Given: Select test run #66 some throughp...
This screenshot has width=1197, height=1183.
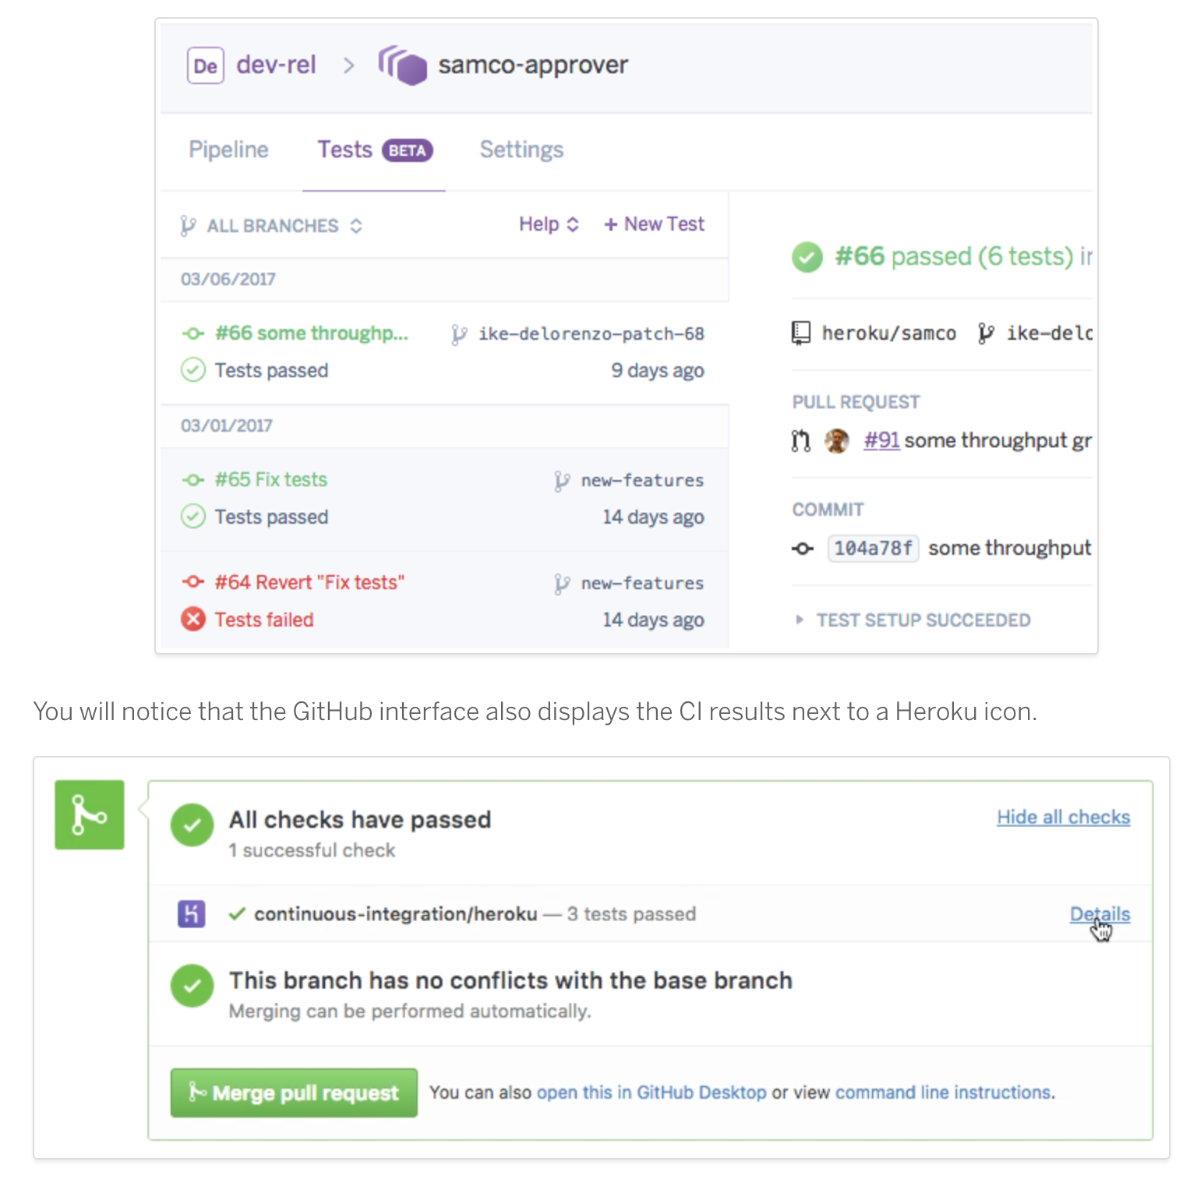Looking at the screenshot, I should [x=444, y=352].
